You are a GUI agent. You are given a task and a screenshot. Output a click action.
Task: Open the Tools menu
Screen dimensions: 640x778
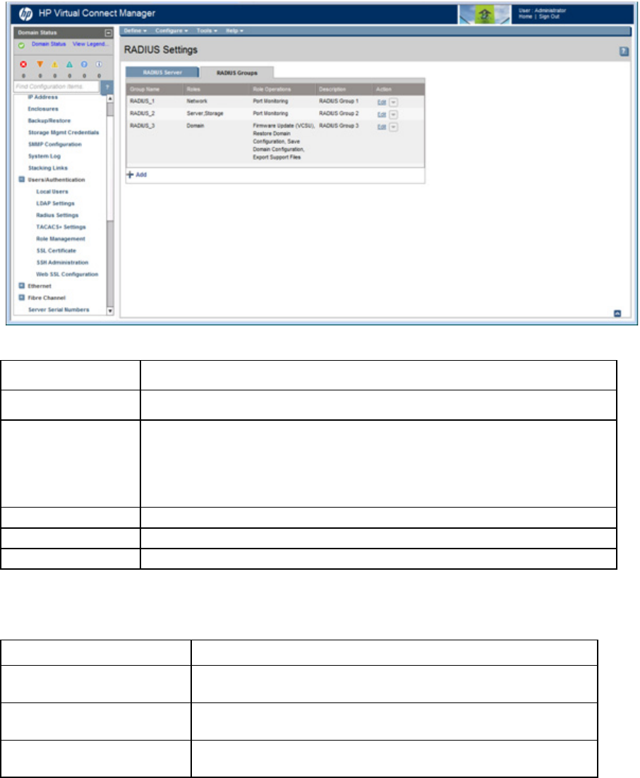point(207,31)
